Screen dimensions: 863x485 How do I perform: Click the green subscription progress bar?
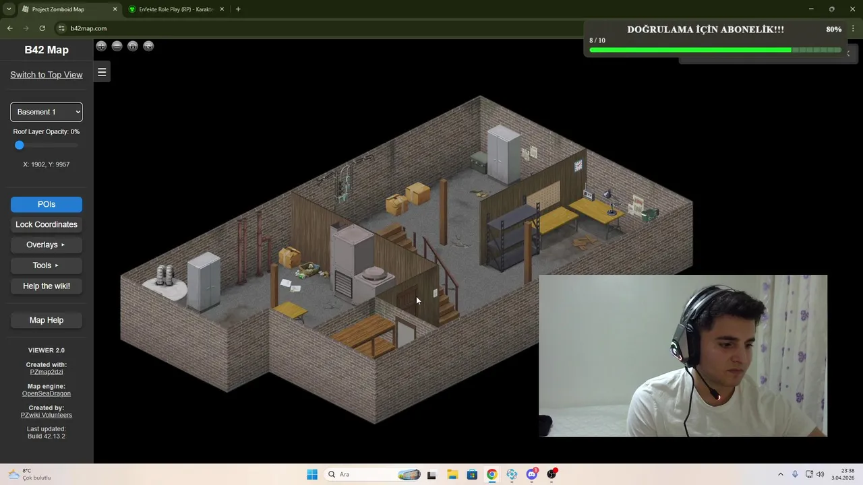(715, 50)
